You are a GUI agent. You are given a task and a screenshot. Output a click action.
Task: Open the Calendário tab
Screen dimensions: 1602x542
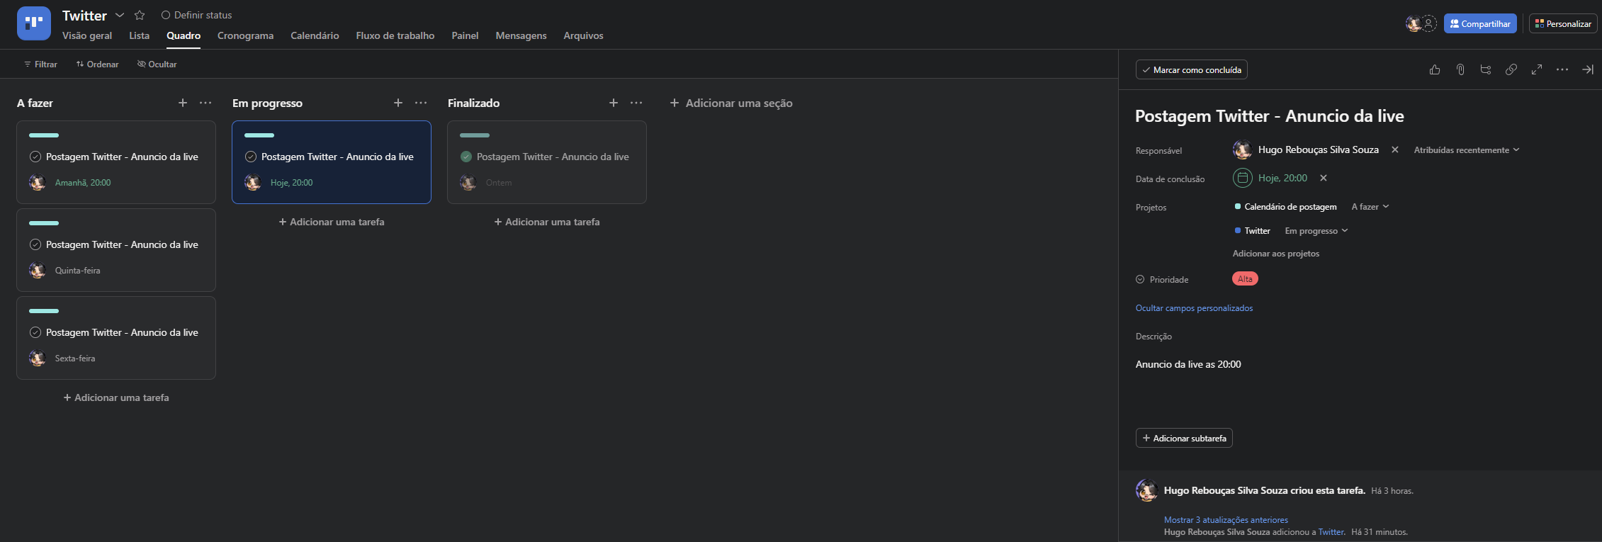point(315,35)
